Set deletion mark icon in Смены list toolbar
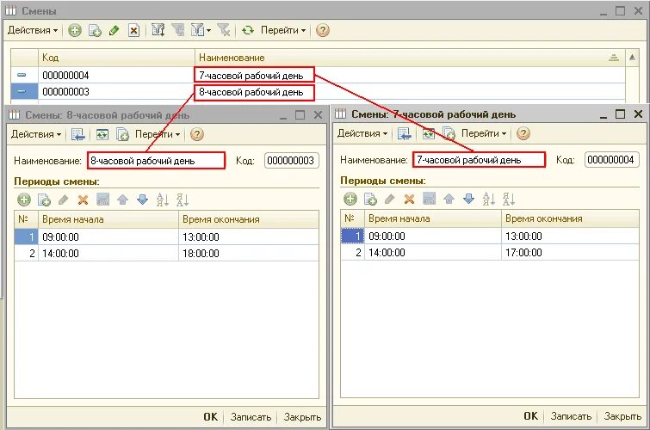The height and width of the screenshot is (430, 650). click(133, 30)
